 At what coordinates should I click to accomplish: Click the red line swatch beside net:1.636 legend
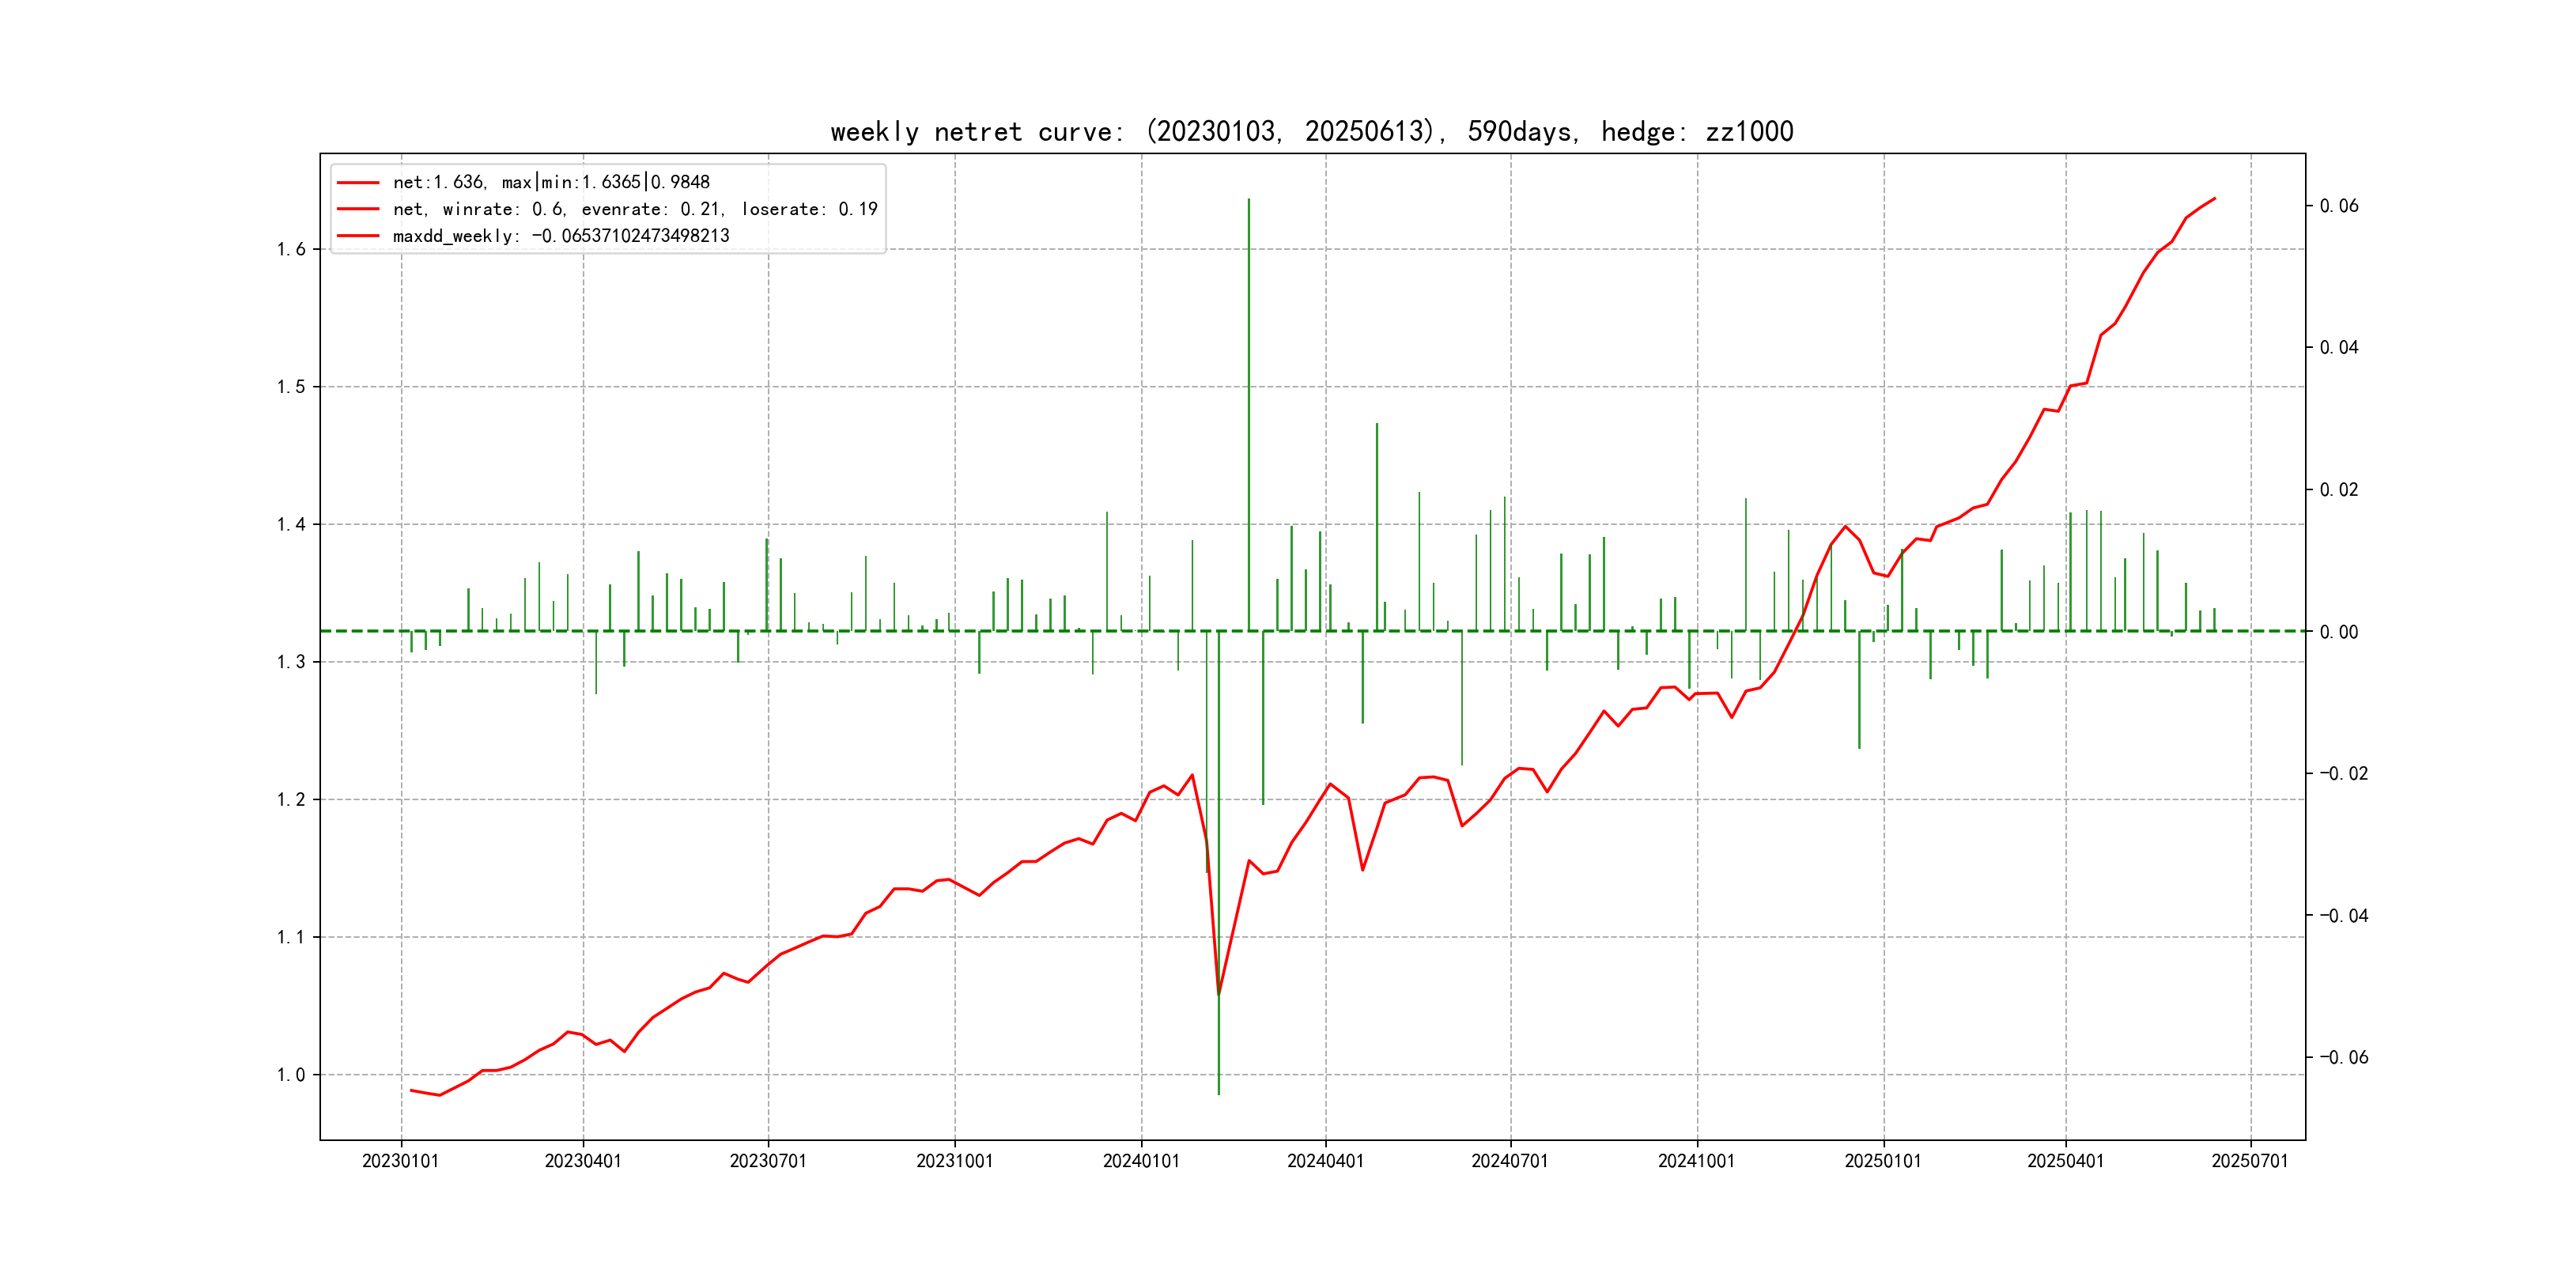pyautogui.click(x=358, y=183)
